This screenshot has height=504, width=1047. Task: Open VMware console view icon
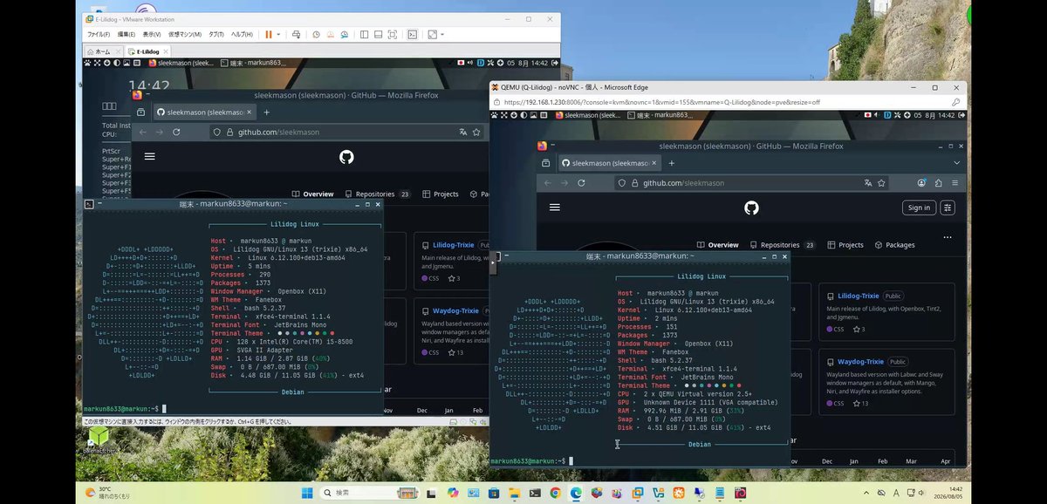(x=413, y=34)
